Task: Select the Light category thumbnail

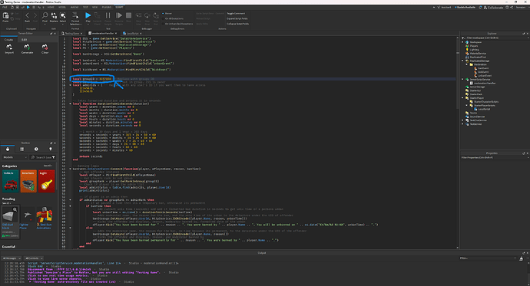Action: (46, 182)
